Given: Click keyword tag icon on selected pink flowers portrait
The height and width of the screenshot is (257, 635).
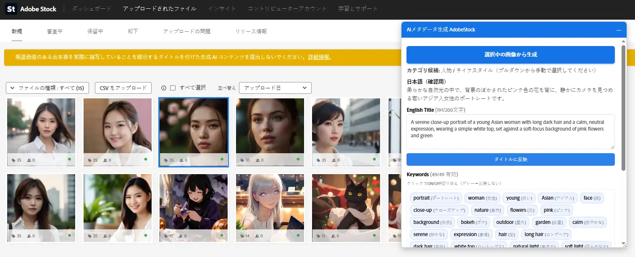Looking at the screenshot, I should (165, 160).
